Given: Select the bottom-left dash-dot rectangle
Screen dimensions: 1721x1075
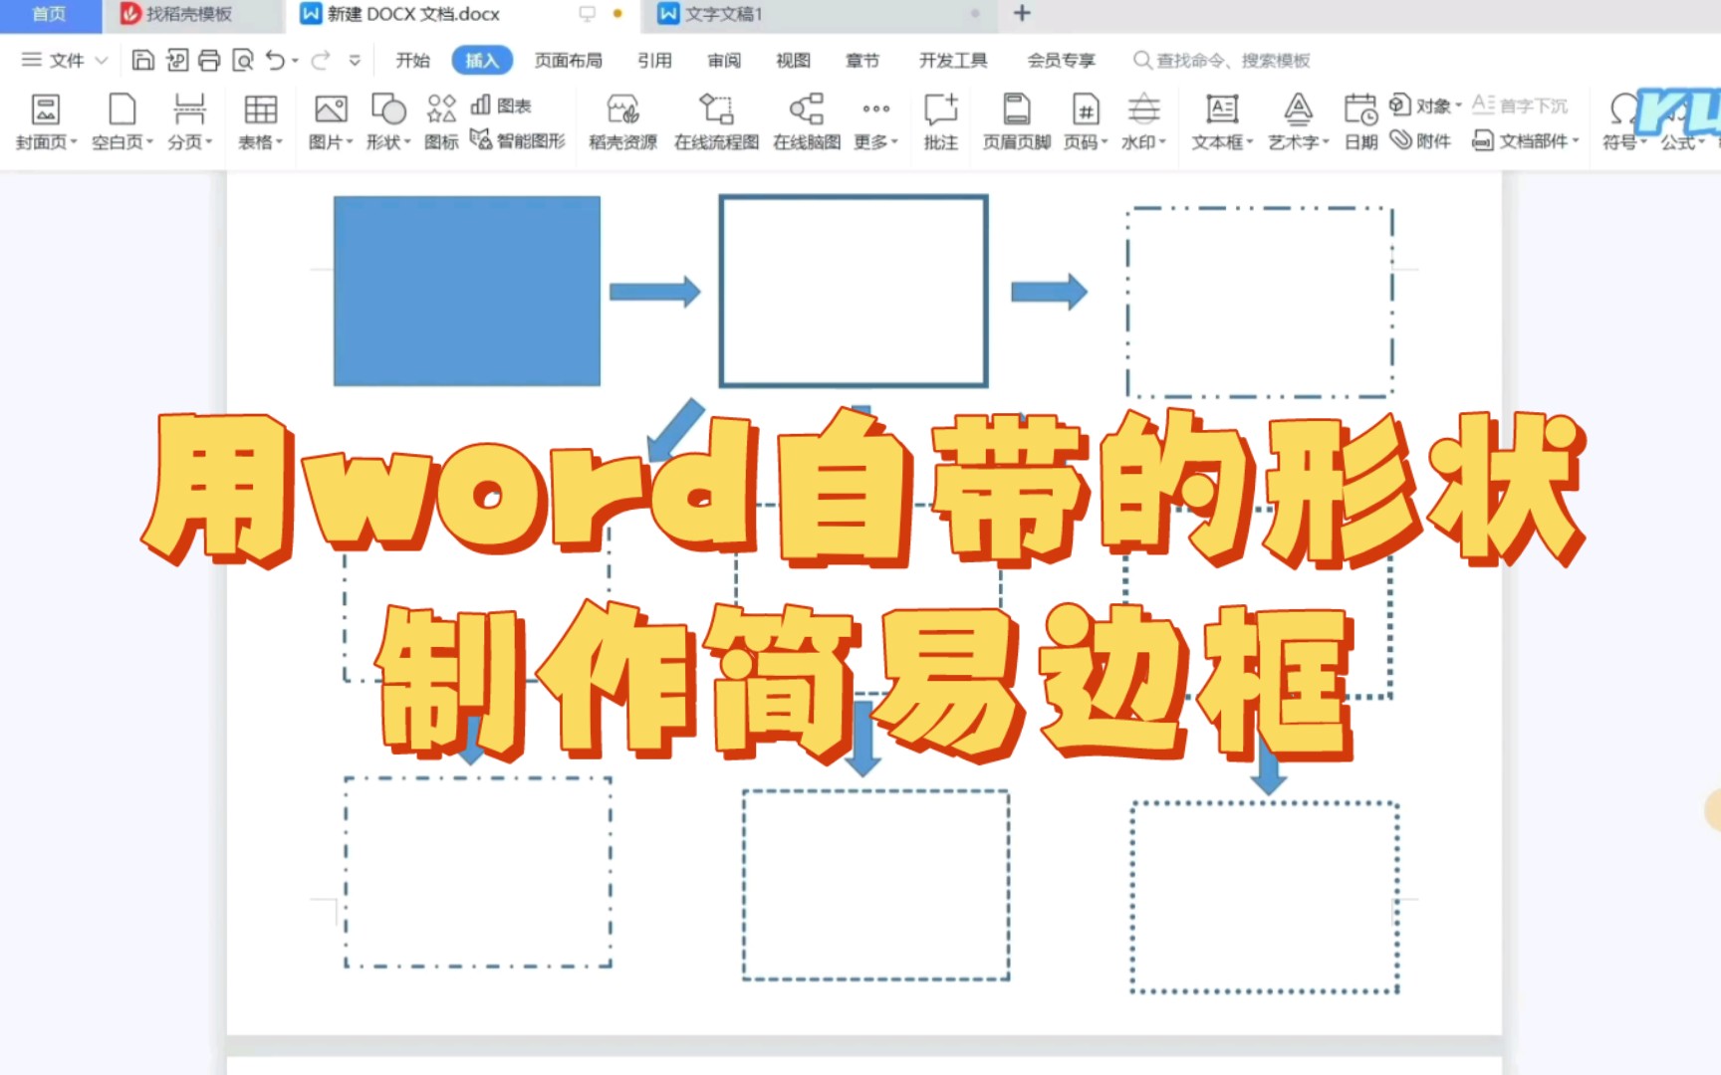Looking at the screenshot, I should [478, 872].
